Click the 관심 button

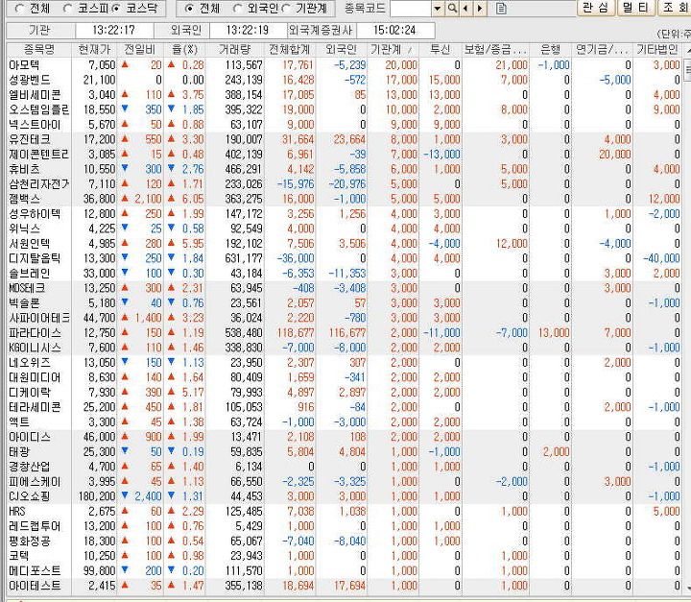click(x=596, y=8)
